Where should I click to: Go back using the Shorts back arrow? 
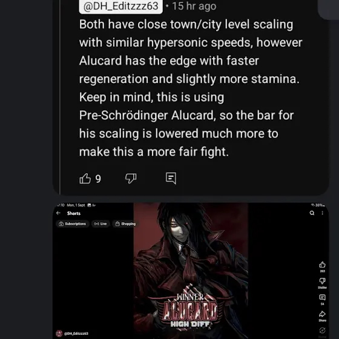[x=58, y=213]
